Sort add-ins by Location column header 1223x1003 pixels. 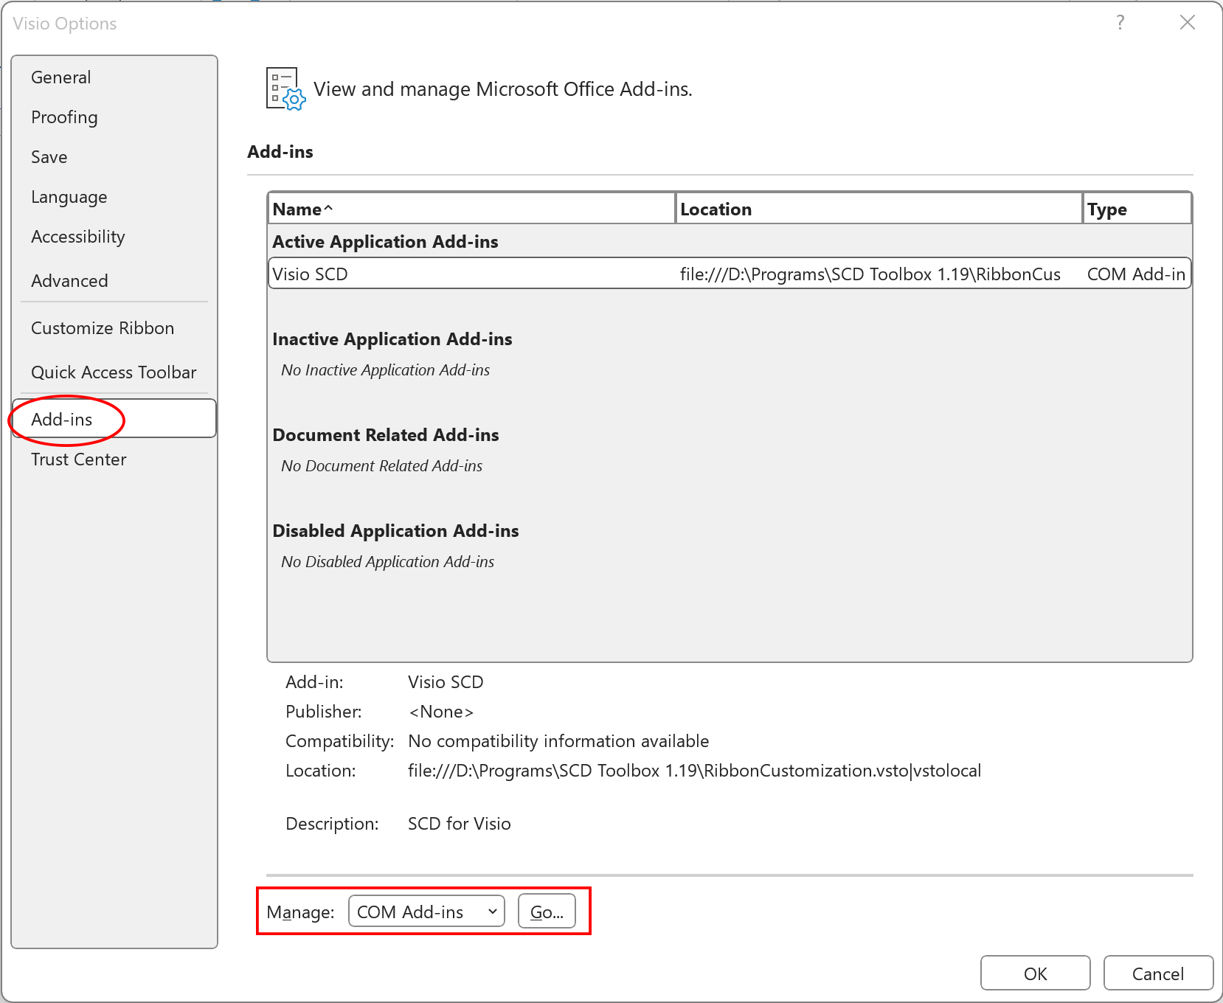[x=879, y=209]
